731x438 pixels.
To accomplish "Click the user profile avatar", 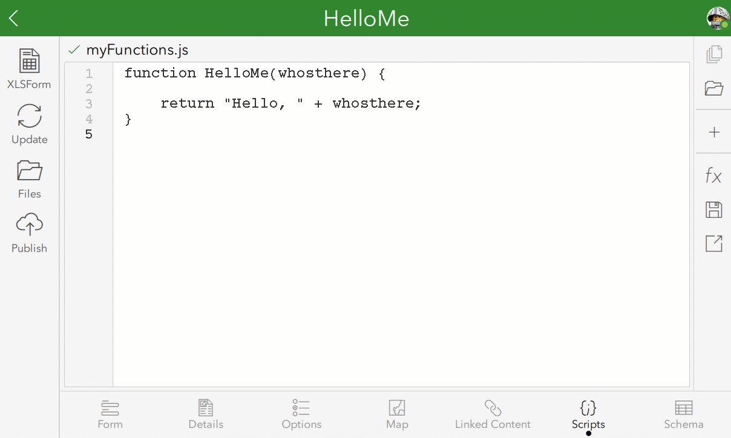I will [x=718, y=18].
